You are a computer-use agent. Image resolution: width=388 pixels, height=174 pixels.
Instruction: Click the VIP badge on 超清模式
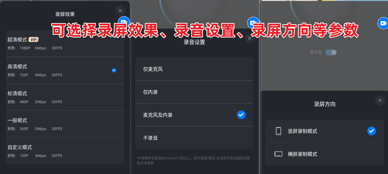pyautogui.click(x=34, y=40)
